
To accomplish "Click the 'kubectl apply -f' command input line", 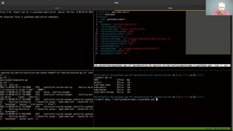I will [x=126, y=99].
